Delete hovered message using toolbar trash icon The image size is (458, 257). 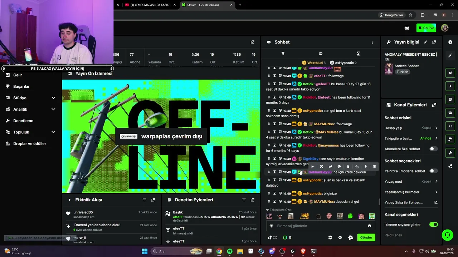374,167
